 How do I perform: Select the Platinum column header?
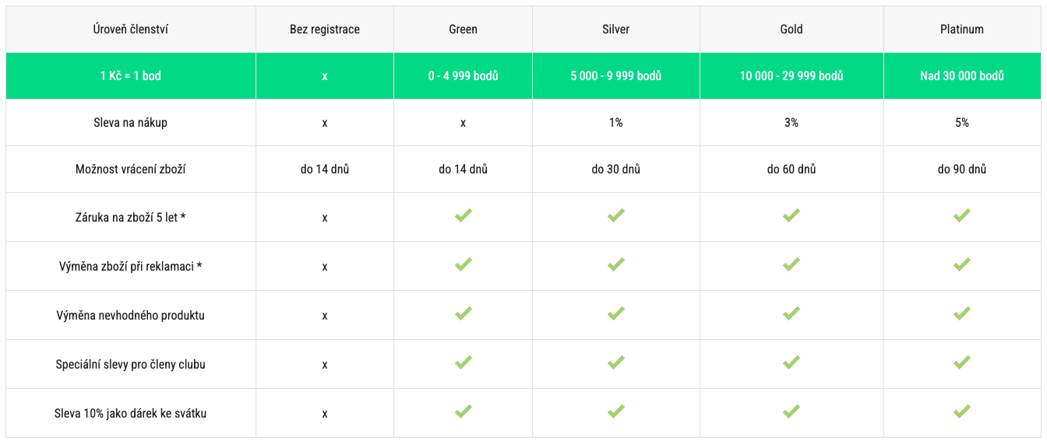click(962, 30)
